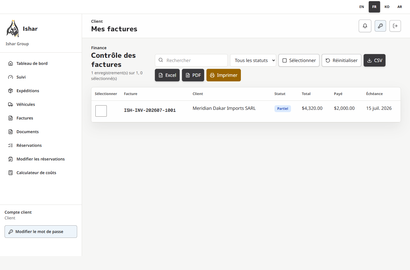Click the Suivi gauge icon
410x270 pixels.
(x=11, y=77)
